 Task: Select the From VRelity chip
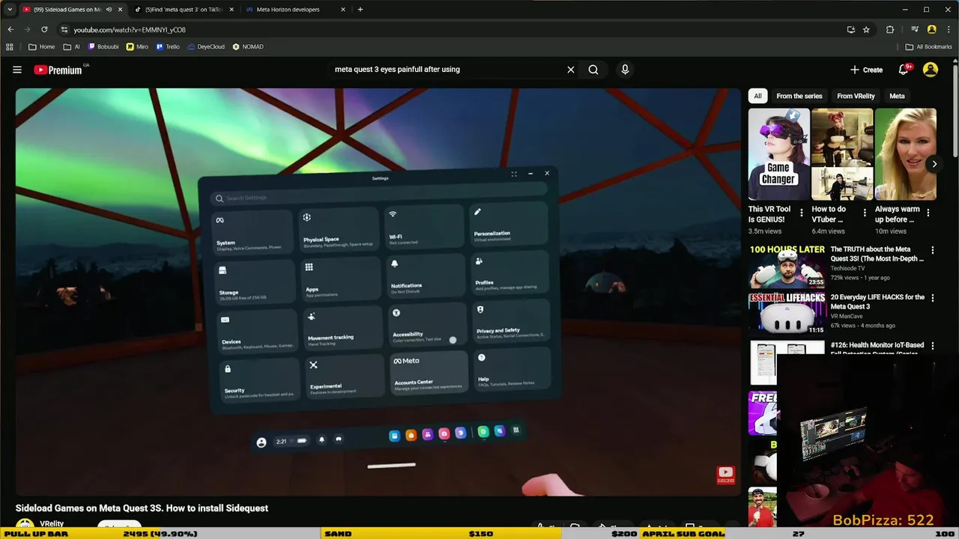[x=856, y=96]
